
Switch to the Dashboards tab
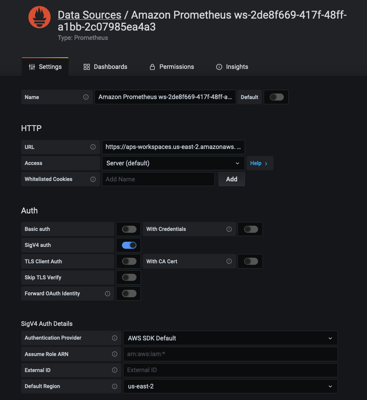coord(105,67)
